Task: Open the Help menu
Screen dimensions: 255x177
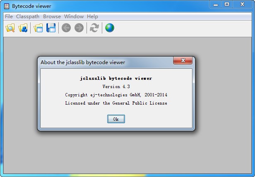Action: pos(92,17)
